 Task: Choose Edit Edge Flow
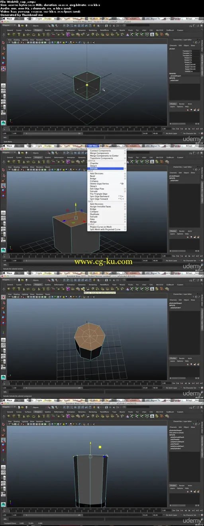tap(97, 189)
